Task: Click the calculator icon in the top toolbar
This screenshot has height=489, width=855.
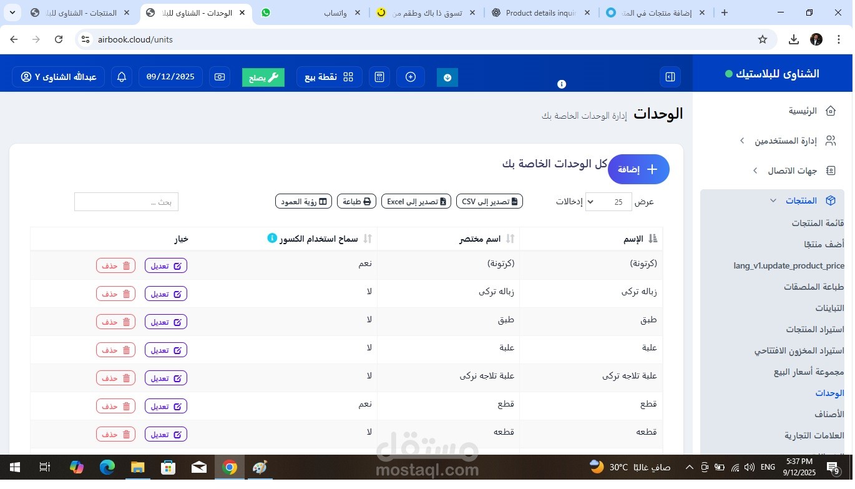Action: 379,76
